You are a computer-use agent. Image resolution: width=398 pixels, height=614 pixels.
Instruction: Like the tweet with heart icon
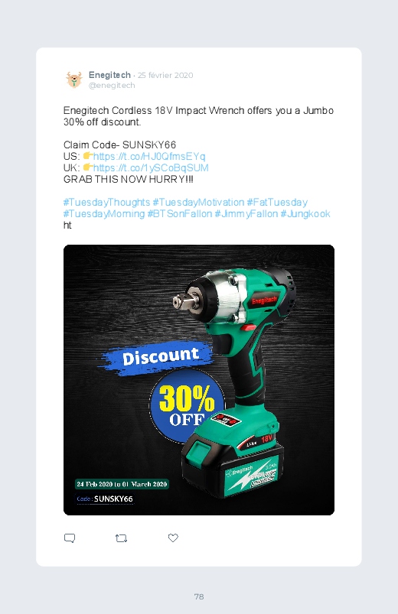pyautogui.click(x=173, y=538)
